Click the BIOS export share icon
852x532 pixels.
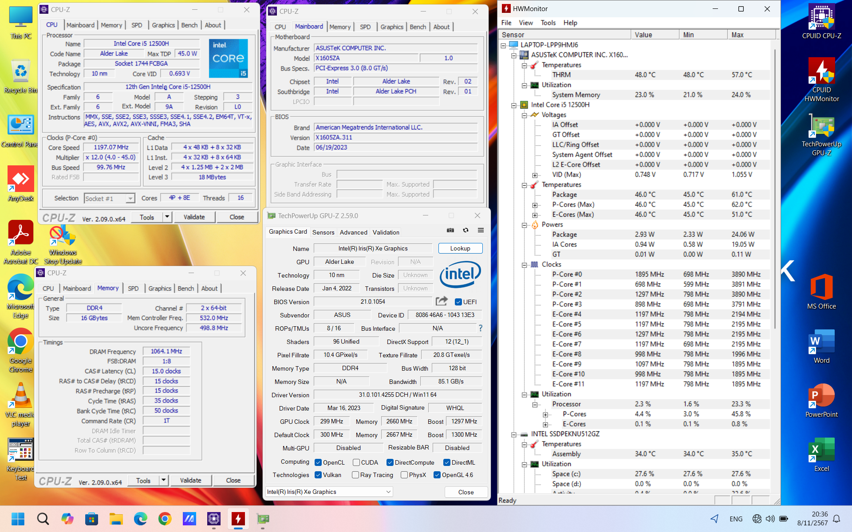click(x=442, y=301)
